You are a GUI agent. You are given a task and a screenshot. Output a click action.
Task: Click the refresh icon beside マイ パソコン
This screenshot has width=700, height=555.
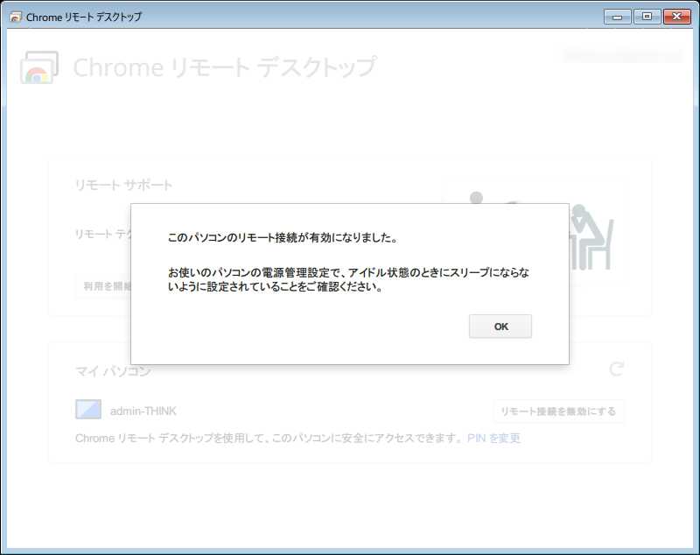(617, 369)
